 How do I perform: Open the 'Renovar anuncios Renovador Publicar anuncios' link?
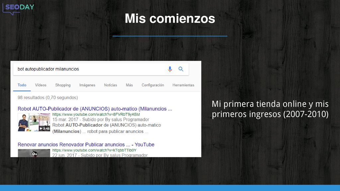click(86, 145)
